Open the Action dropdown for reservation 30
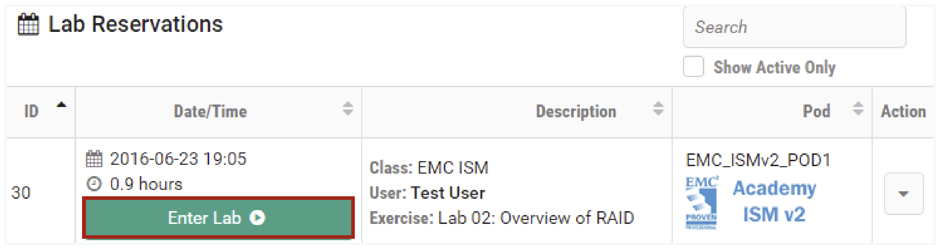Viewport: 938px width, 248px height. click(x=904, y=193)
